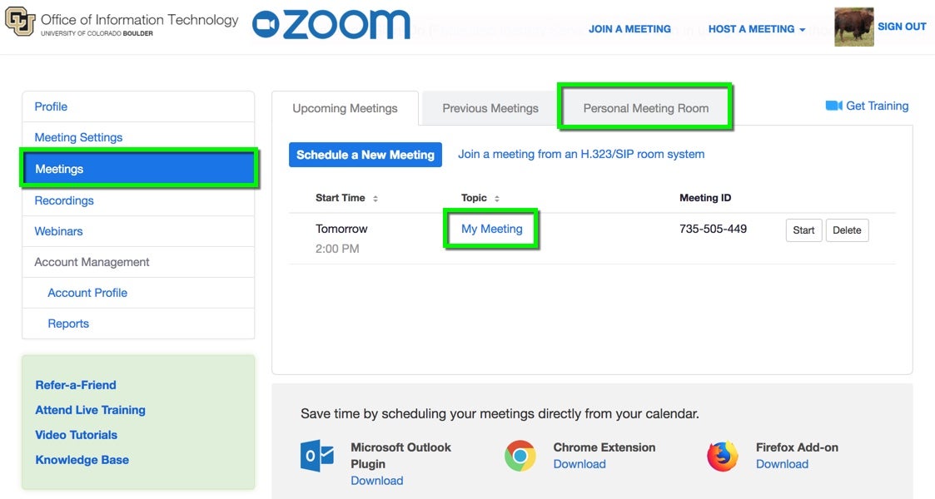This screenshot has height=499, width=935.
Task: Open Meeting Settings in the sidebar
Action: [78, 137]
